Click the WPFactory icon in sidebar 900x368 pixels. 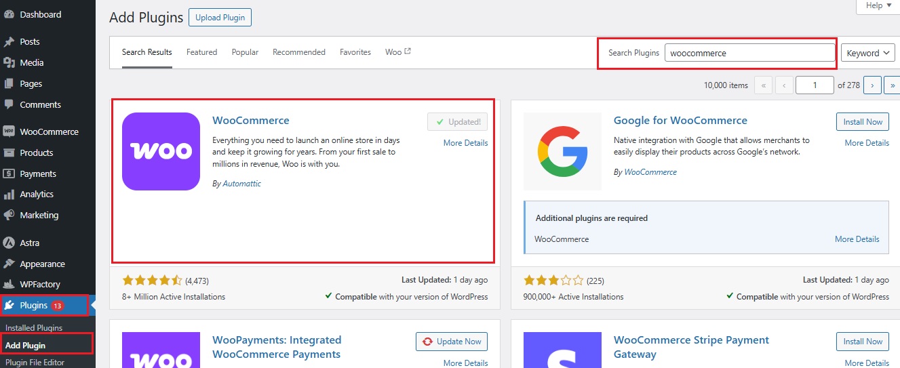point(9,285)
